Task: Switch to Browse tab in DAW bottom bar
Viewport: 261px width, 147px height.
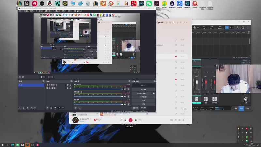Action: click(248, 109)
